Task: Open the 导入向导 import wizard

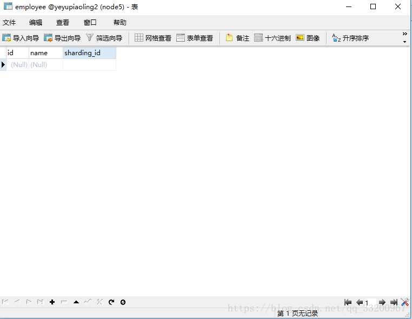Action: point(21,38)
